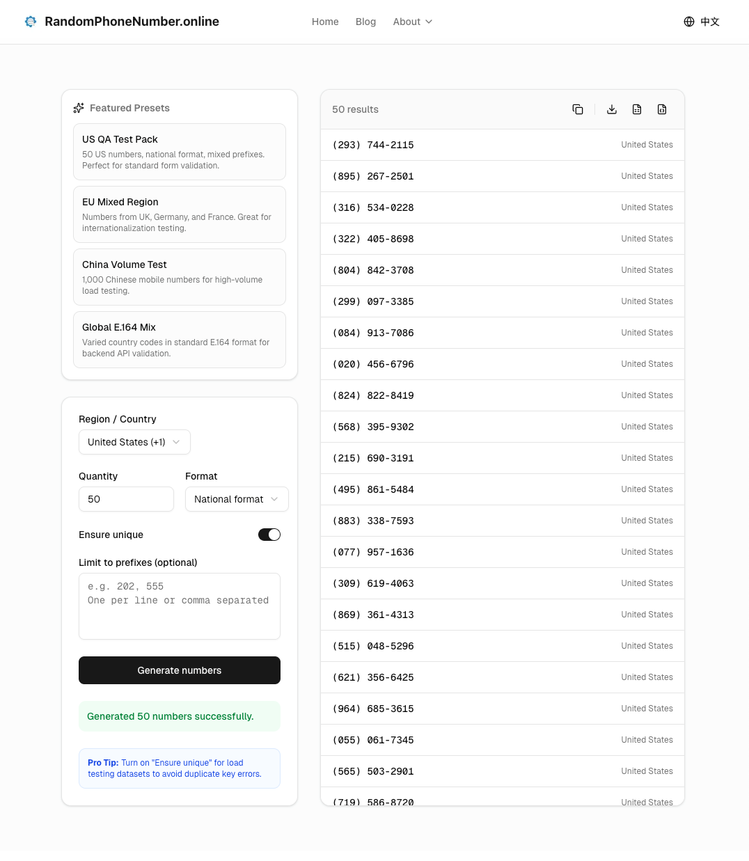The height and width of the screenshot is (861, 749).
Task: Click the number (084) 913-7086
Action: point(373,333)
